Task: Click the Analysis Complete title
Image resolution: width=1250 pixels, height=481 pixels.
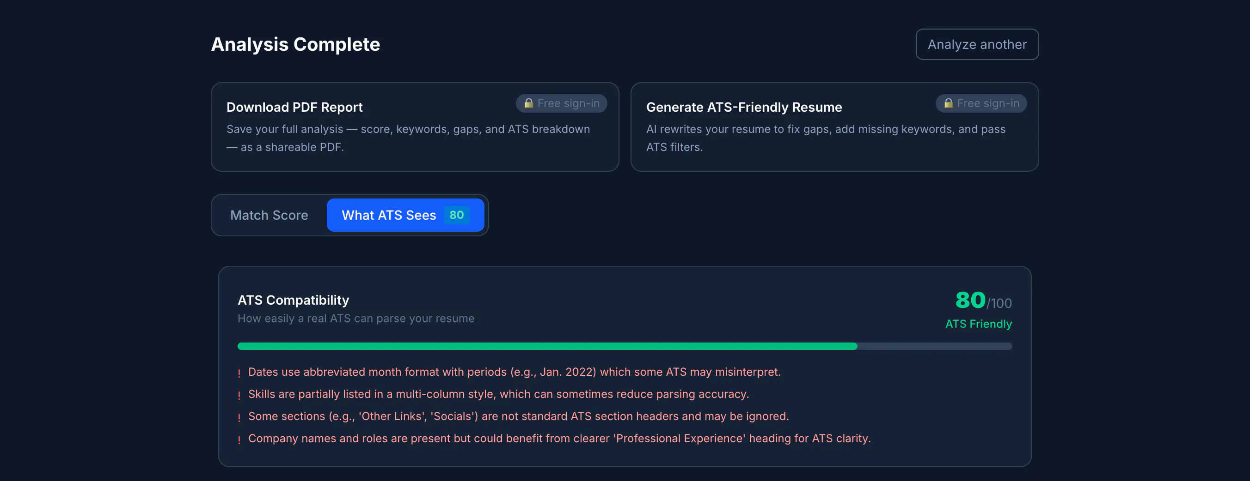Action: click(x=295, y=45)
